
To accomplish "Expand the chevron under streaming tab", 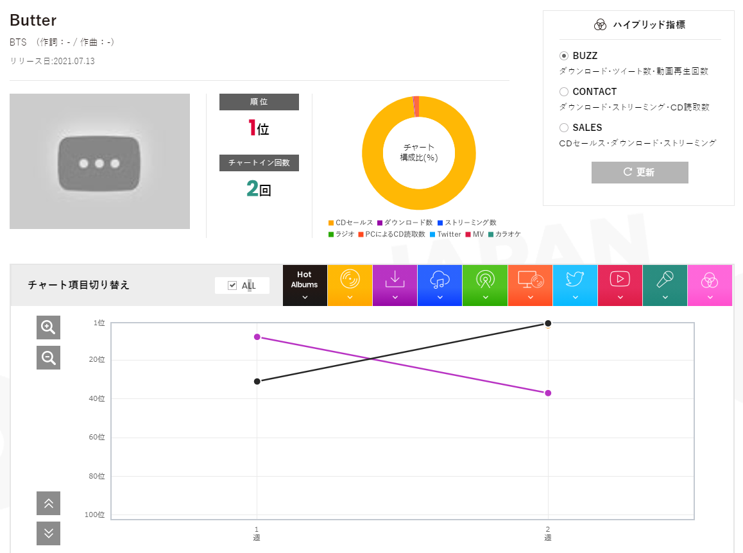I will (x=440, y=297).
